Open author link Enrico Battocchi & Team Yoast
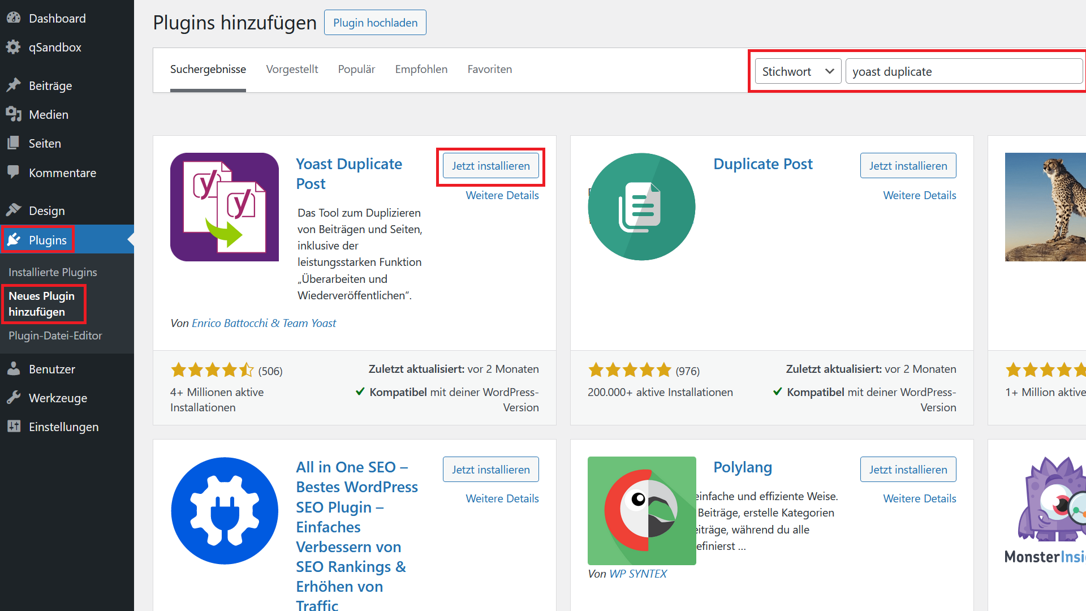Image resolution: width=1086 pixels, height=611 pixels. pos(264,323)
